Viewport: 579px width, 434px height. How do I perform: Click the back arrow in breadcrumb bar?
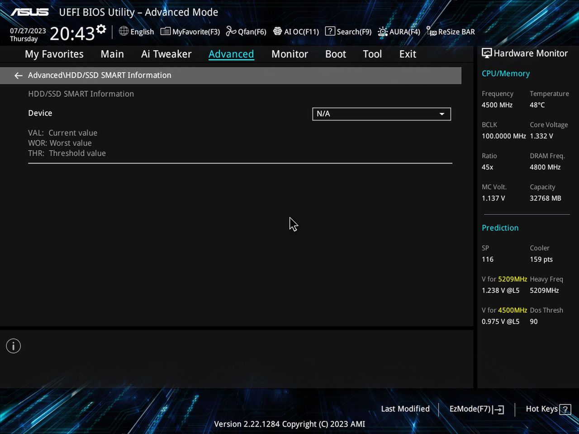[x=19, y=75]
